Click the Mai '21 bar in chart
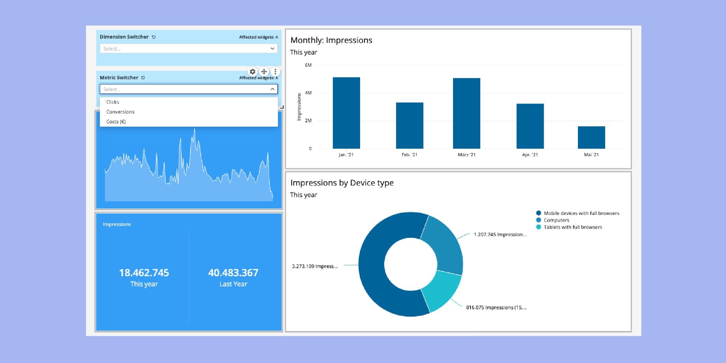 591,138
